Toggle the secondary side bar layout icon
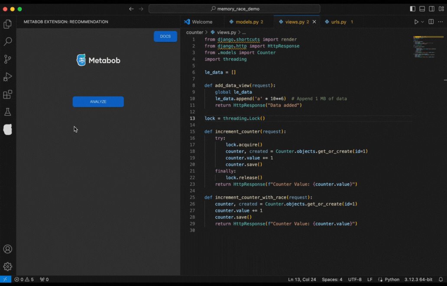The height and width of the screenshot is (286, 447). tap(431, 9)
